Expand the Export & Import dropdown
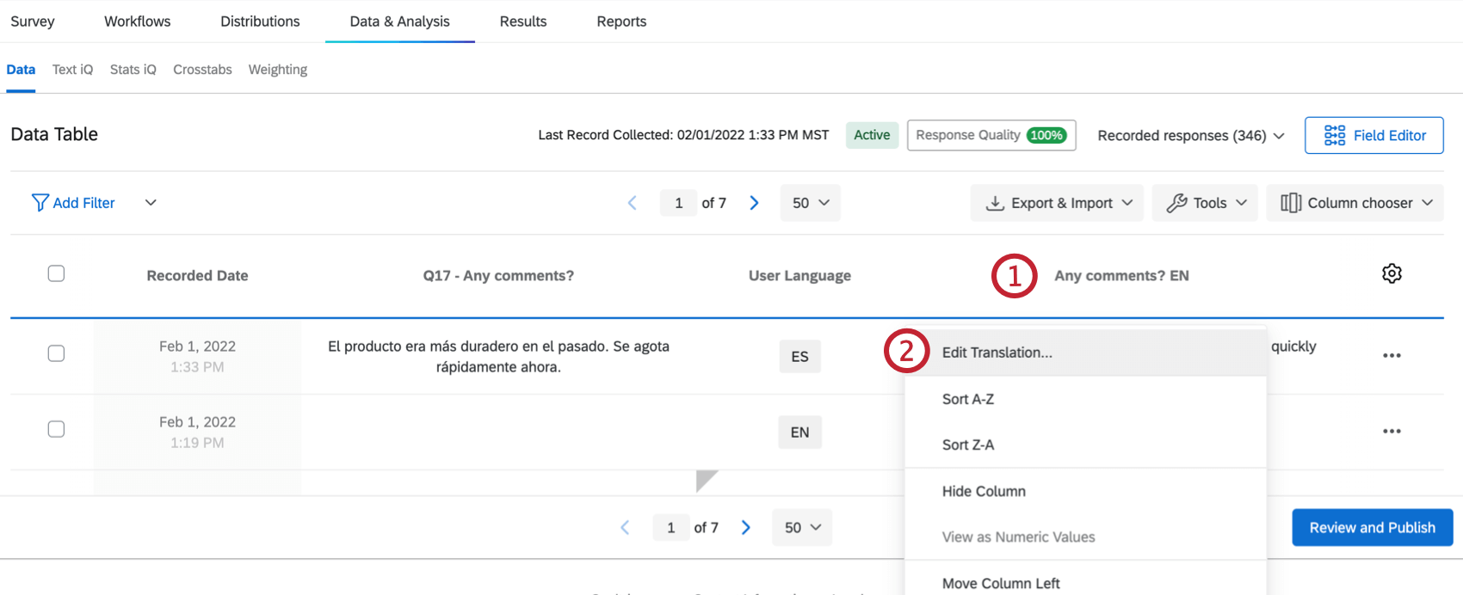Viewport: 1463px width, 595px height. 1057,203
